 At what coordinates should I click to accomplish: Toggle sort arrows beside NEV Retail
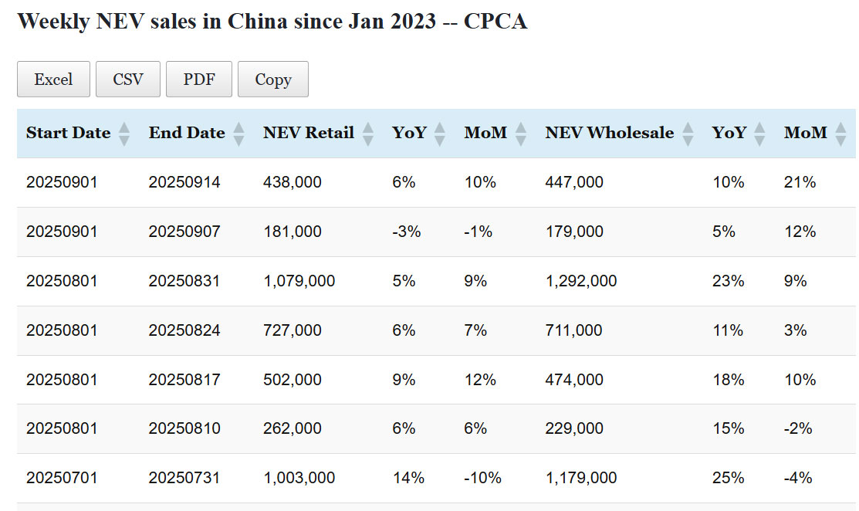[x=367, y=134]
